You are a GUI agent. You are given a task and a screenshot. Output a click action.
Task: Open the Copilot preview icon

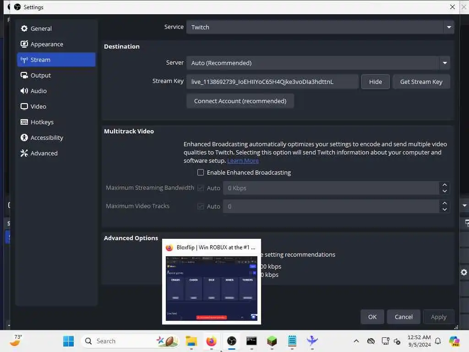coord(454,341)
